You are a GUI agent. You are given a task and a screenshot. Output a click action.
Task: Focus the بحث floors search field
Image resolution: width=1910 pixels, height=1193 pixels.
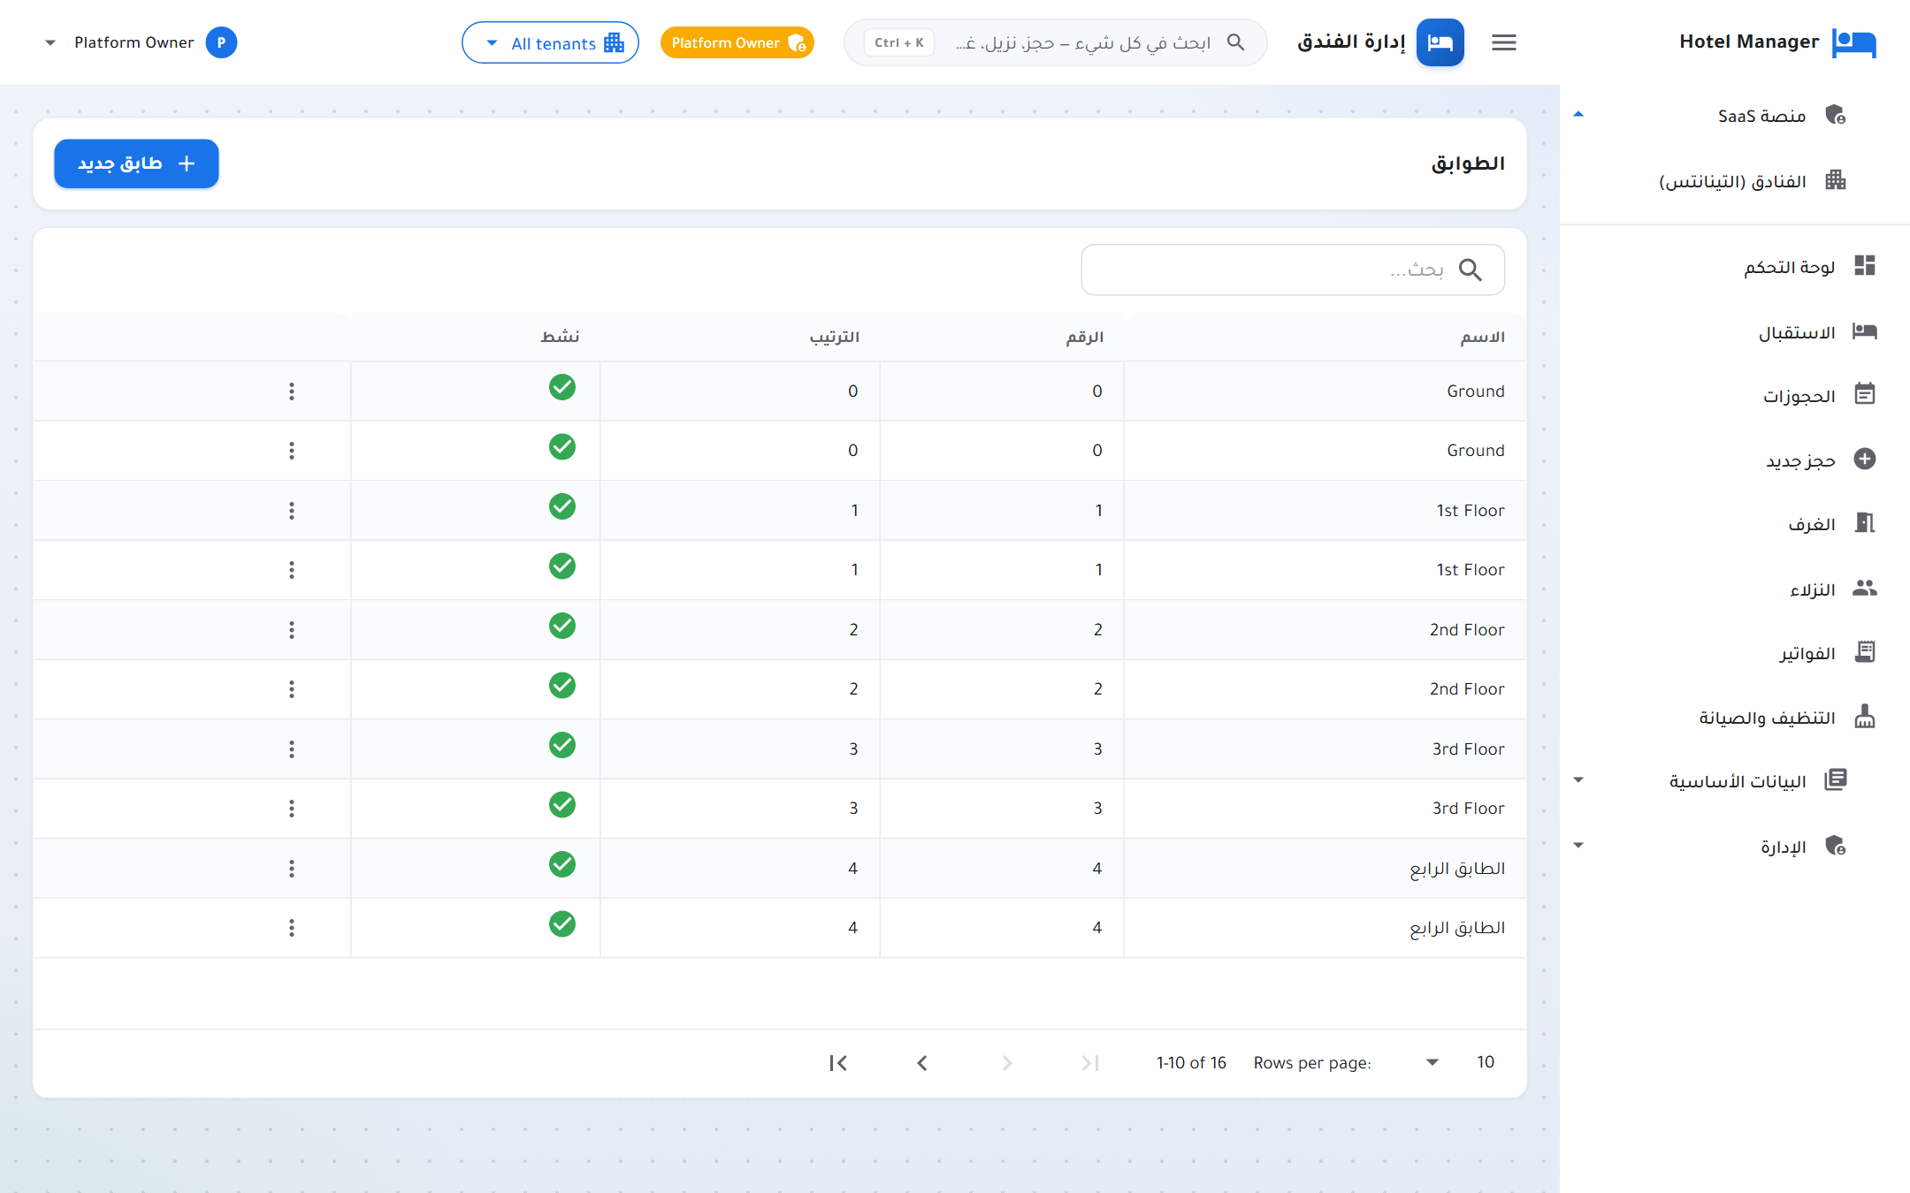point(1293,270)
